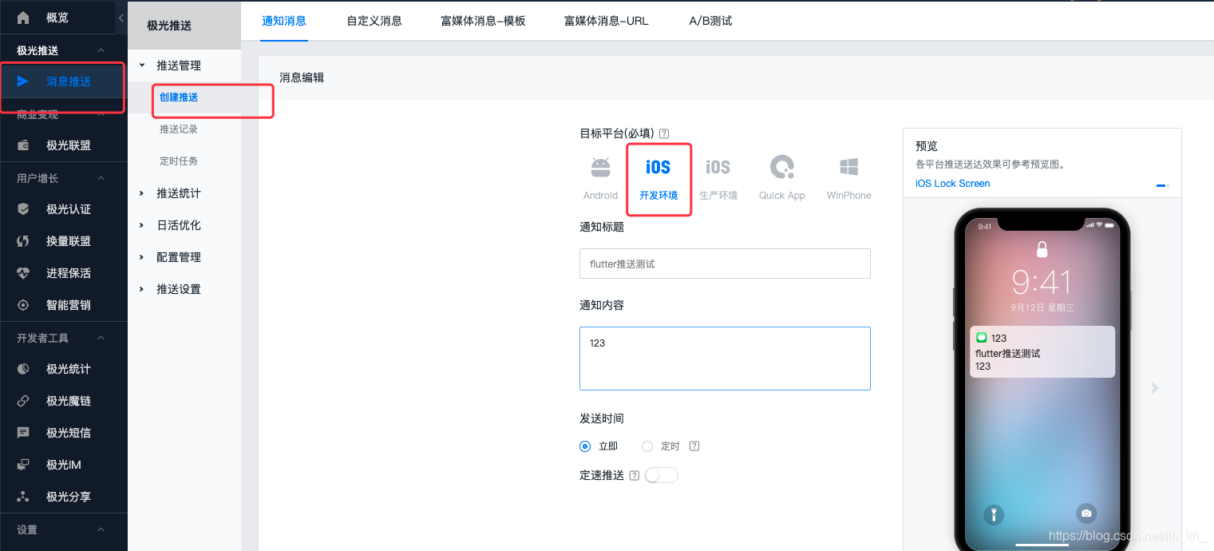Click next preview arrow beside phone
This screenshot has height=551, width=1214.
(1155, 387)
